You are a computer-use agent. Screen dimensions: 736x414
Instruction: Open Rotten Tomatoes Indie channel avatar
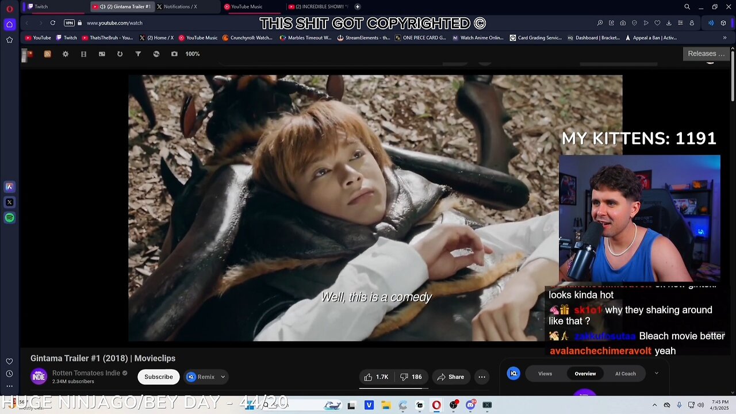[39, 377]
